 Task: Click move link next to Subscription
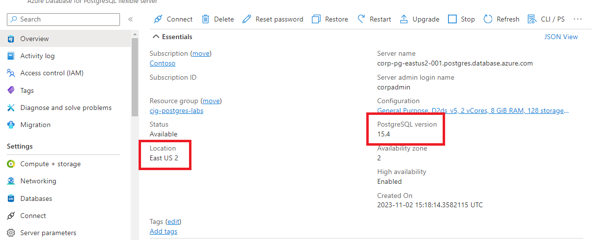201,53
